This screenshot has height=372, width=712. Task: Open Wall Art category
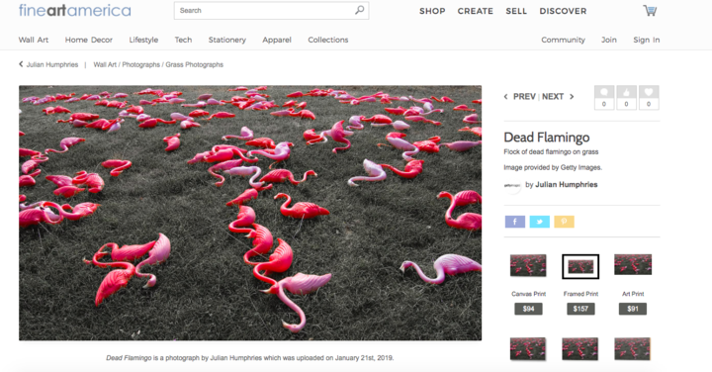(34, 40)
